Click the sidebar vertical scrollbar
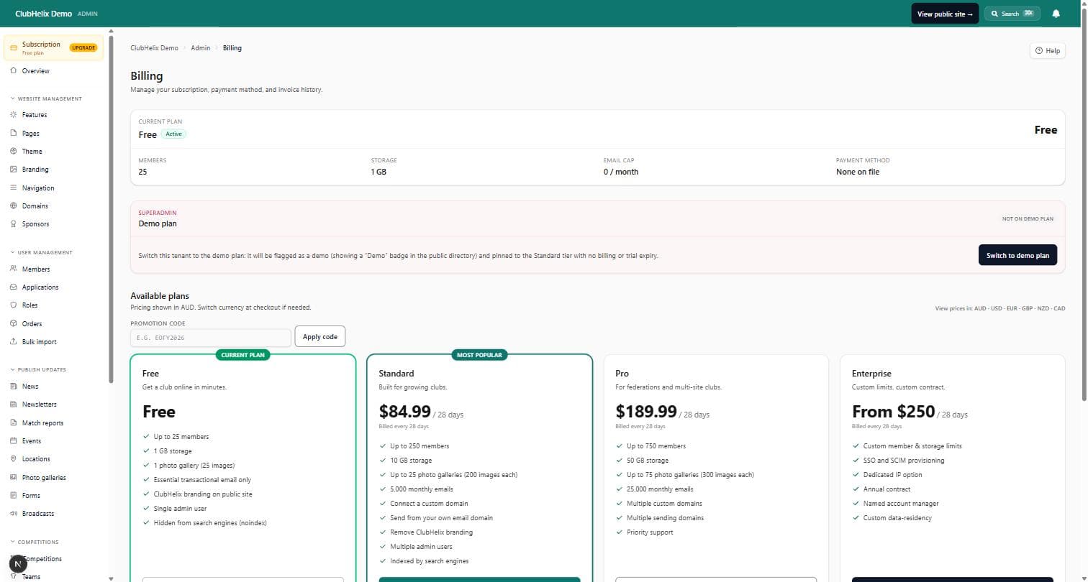This screenshot has width=1088, height=582. point(111,208)
